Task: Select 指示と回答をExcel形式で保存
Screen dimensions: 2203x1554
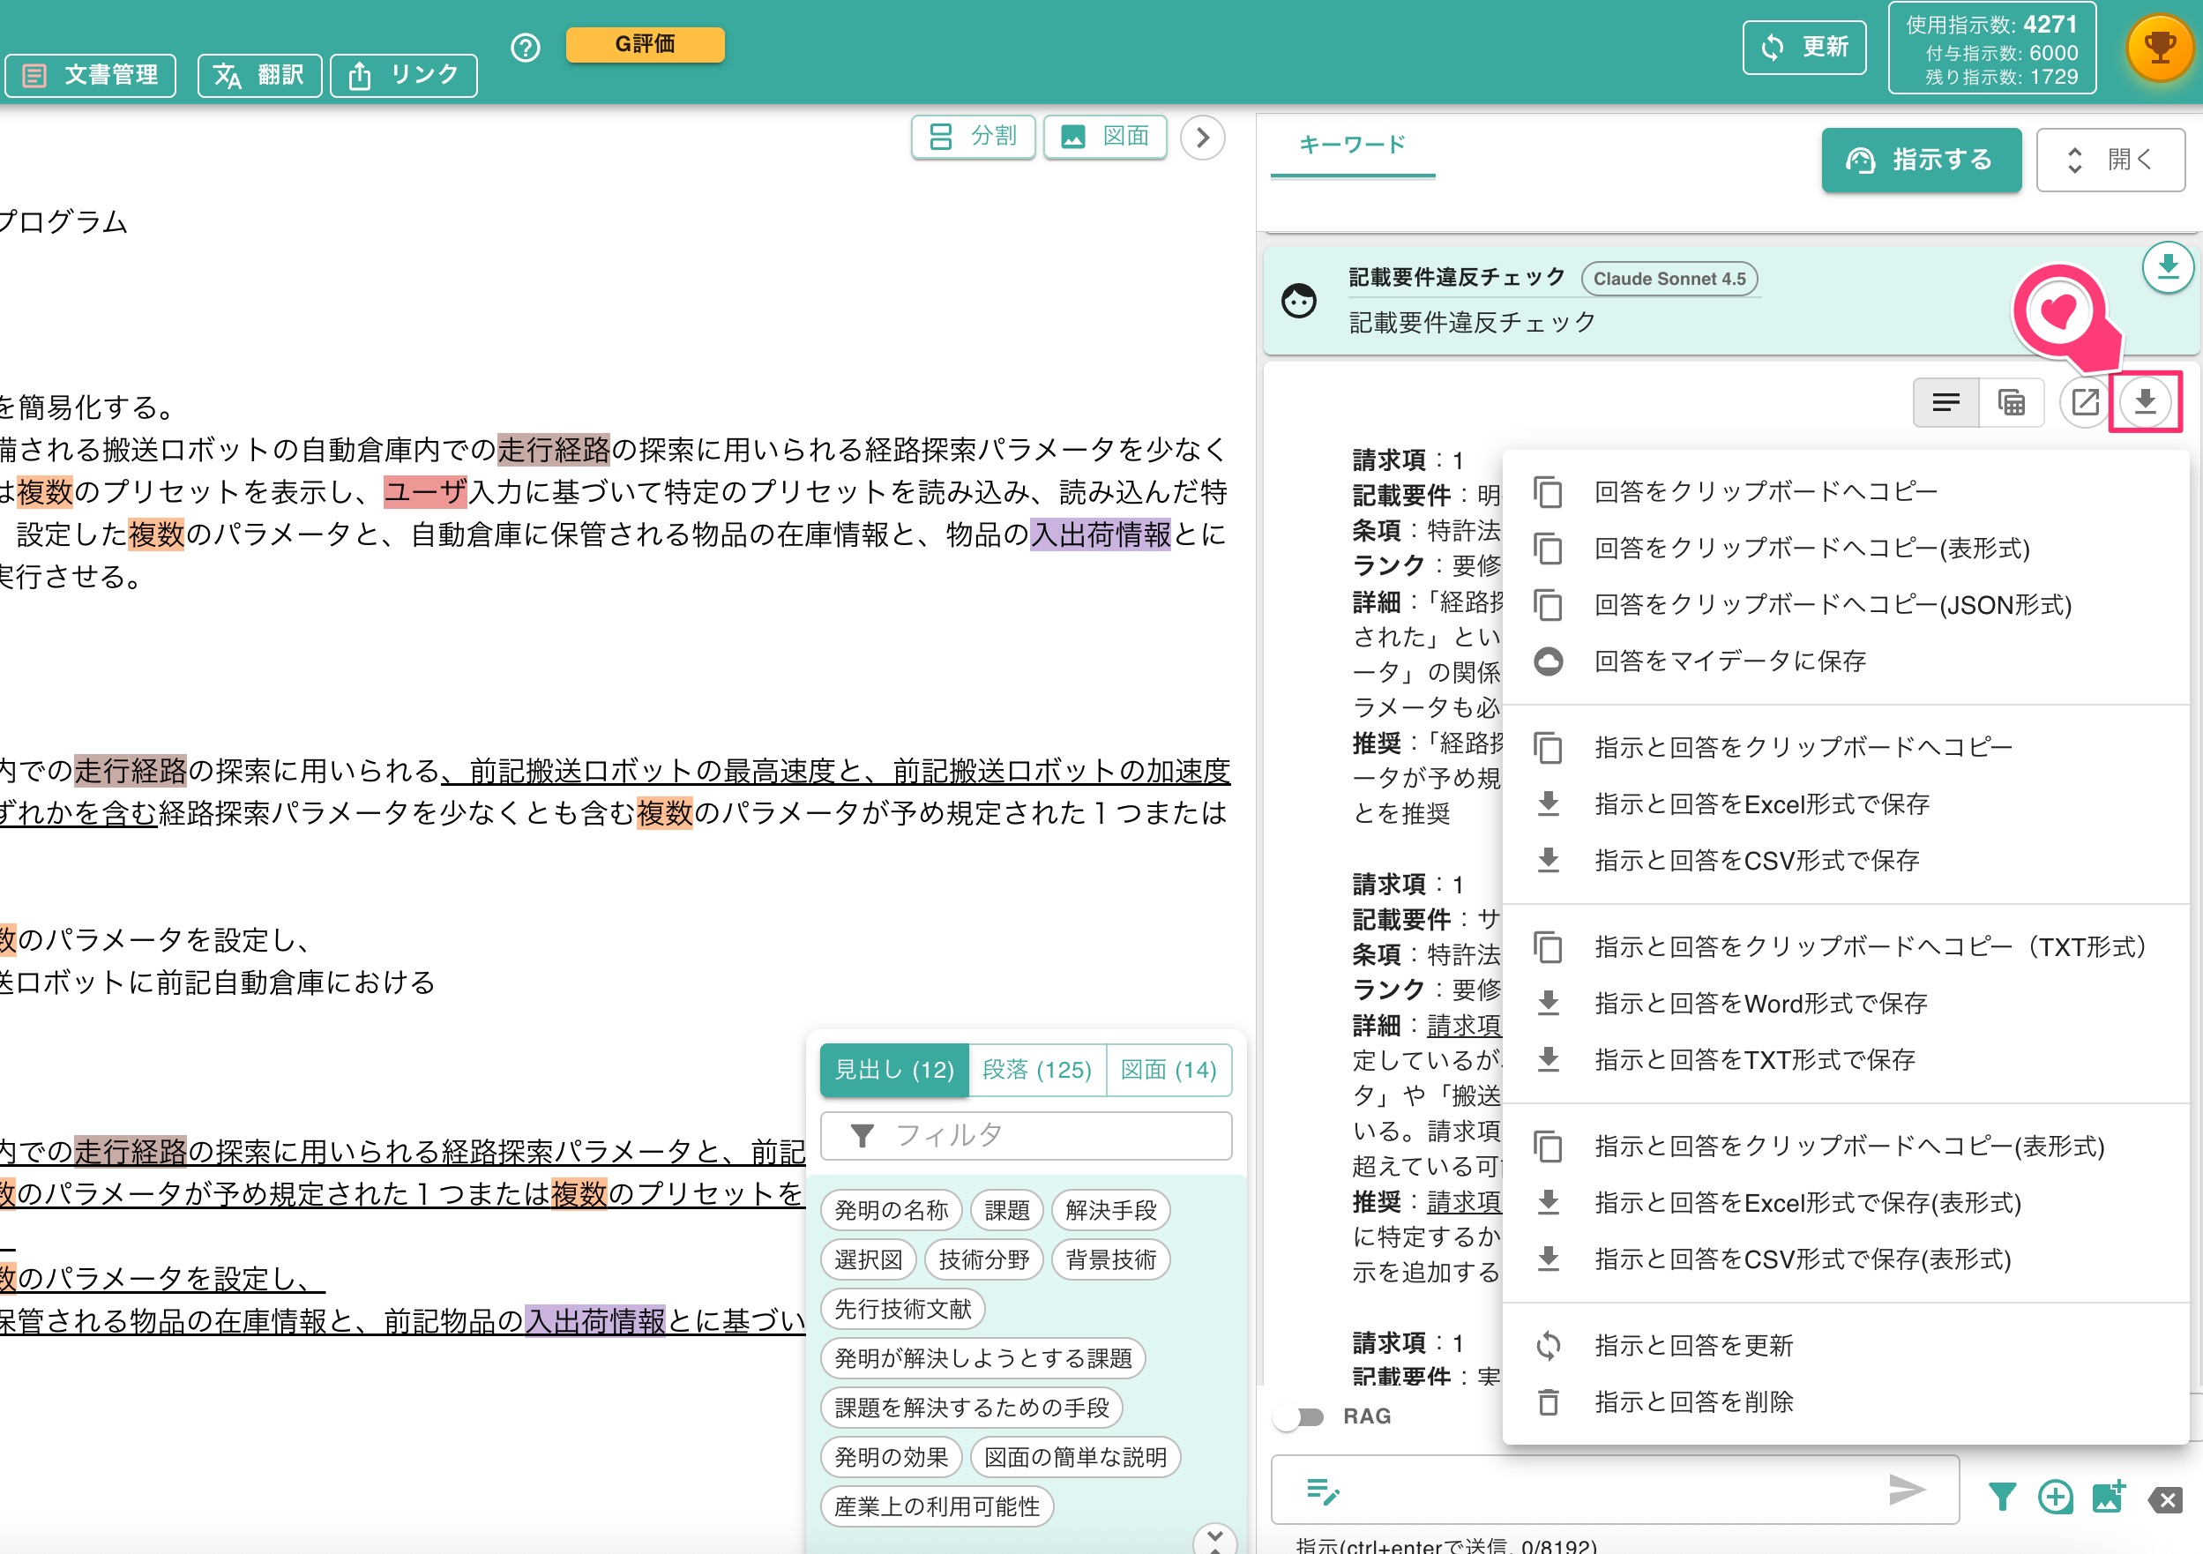Action: [x=1844, y=803]
